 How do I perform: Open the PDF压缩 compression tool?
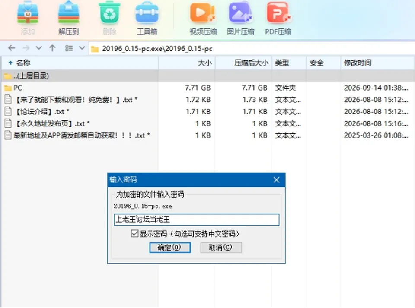278,13
